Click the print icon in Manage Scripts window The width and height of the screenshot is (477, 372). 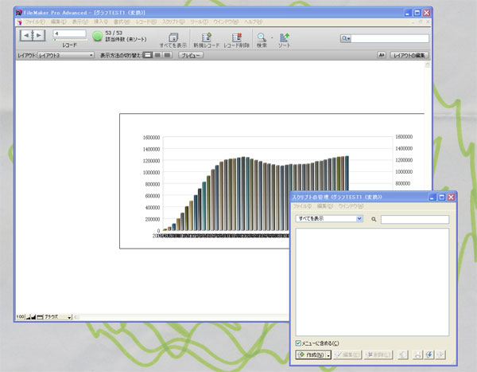(x=417, y=354)
